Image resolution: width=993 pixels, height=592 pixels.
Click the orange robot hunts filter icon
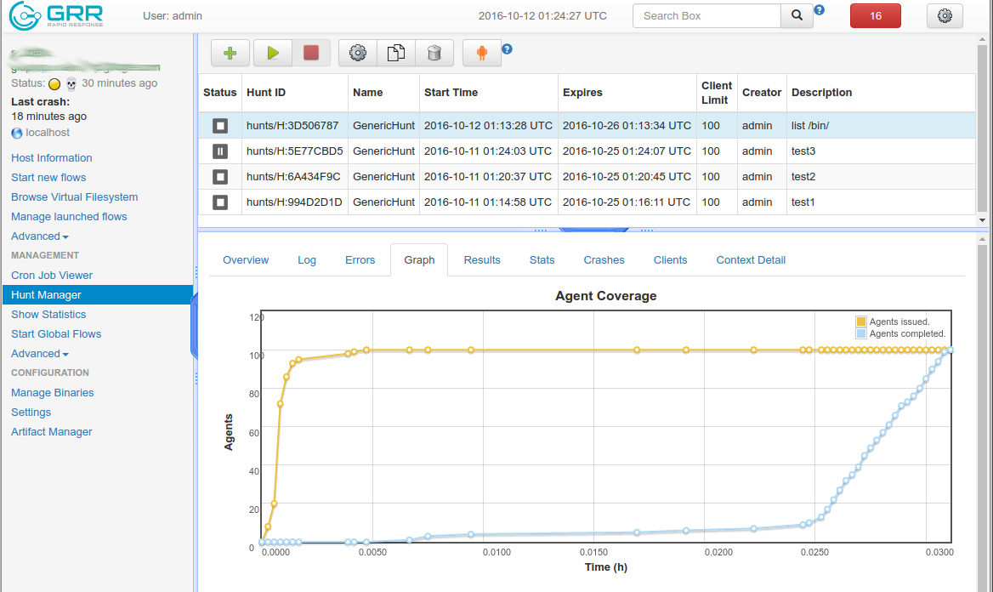[x=482, y=54]
